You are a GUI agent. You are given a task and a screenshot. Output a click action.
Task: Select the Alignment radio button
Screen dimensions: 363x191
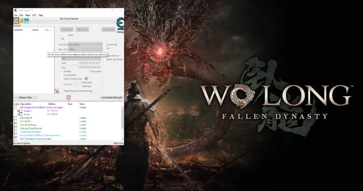coord(80,83)
